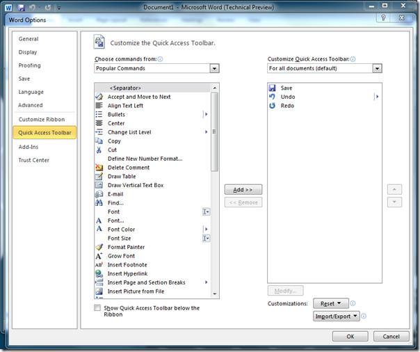Select the Bullets list icon
Image resolution: width=420 pixels, height=352 pixels.
tap(99, 114)
